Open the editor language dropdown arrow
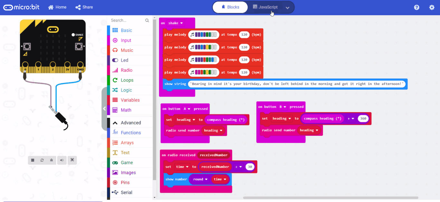The width and height of the screenshot is (440, 202). point(288,7)
